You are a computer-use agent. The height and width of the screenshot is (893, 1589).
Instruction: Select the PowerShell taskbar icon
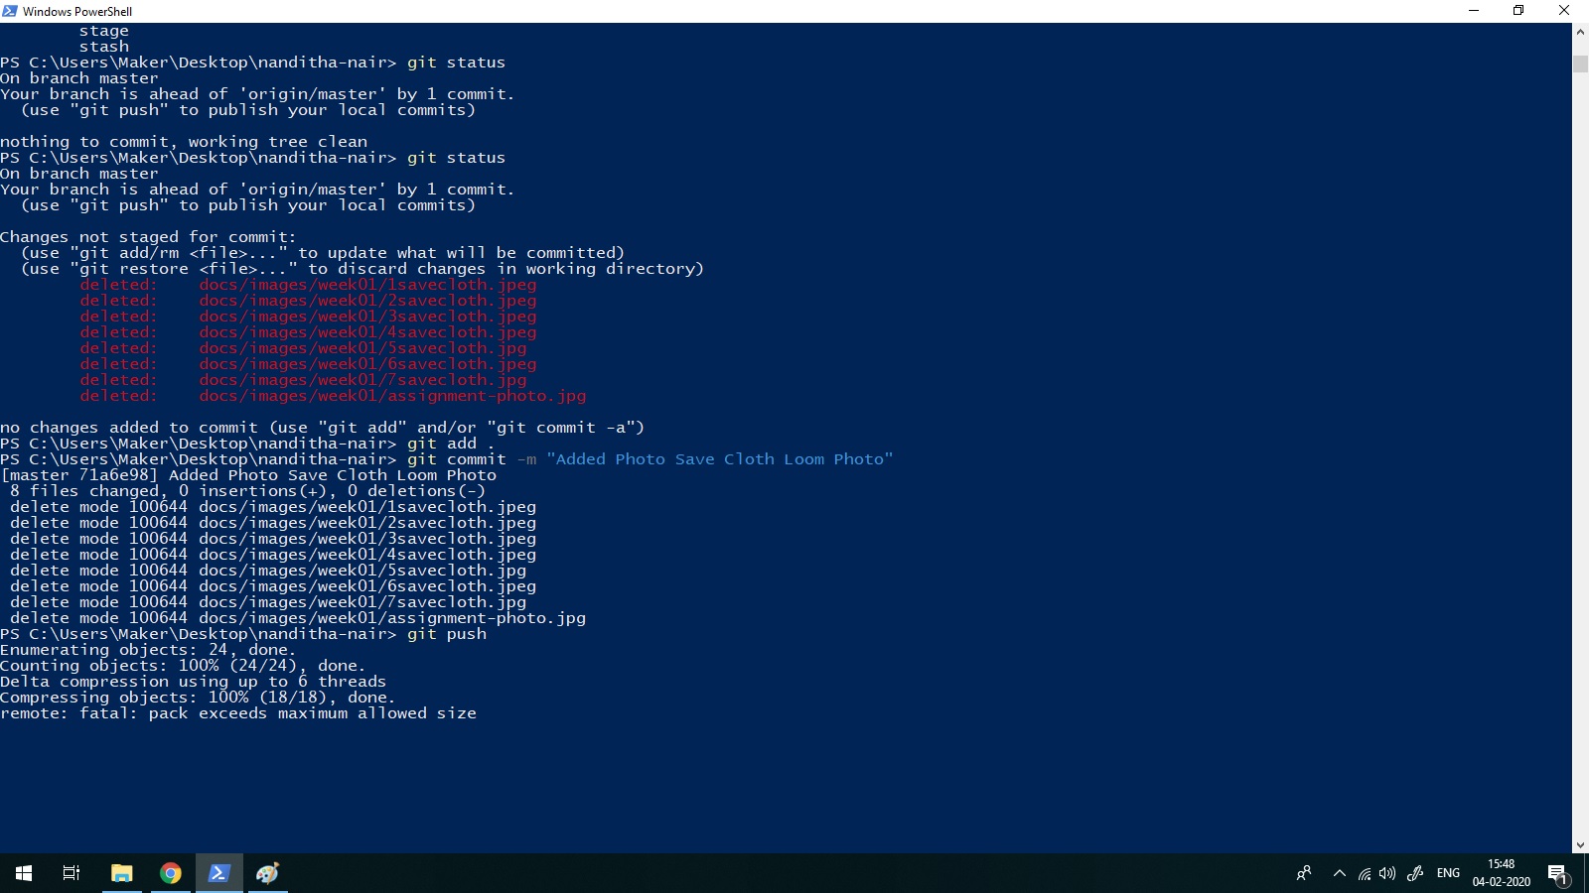[x=219, y=873]
